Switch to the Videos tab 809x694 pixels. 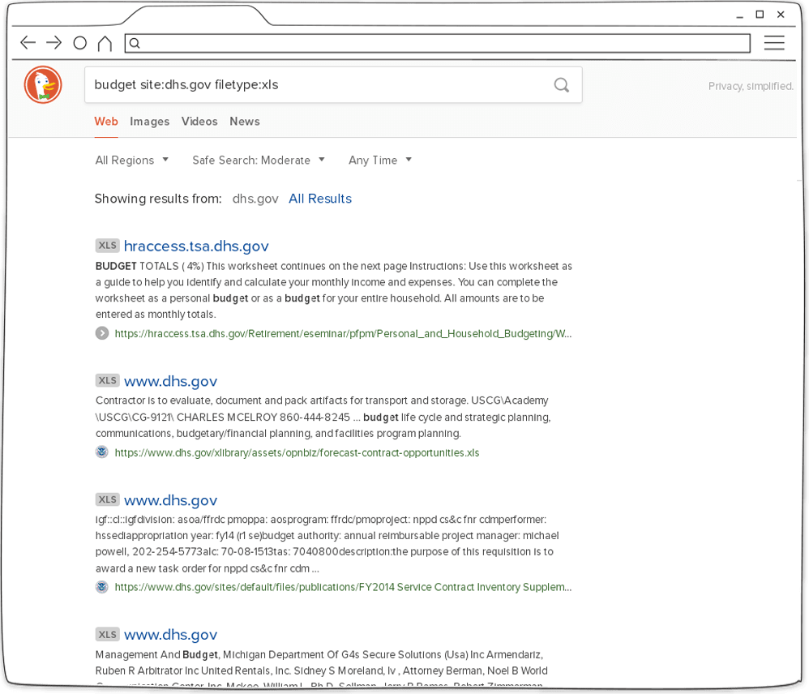click(199, 122)
